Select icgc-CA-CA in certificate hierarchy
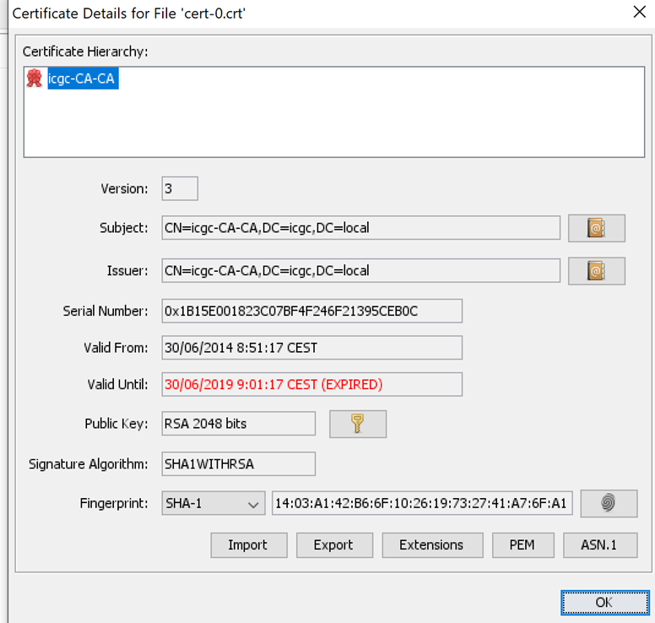 83,79
